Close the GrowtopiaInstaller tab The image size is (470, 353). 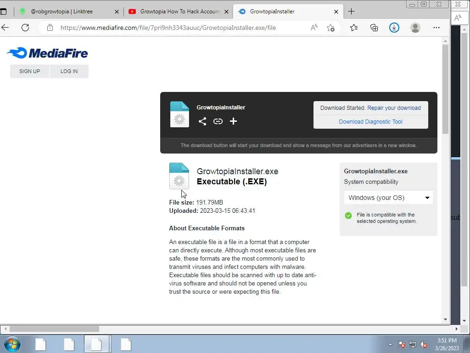pos(336,11)
